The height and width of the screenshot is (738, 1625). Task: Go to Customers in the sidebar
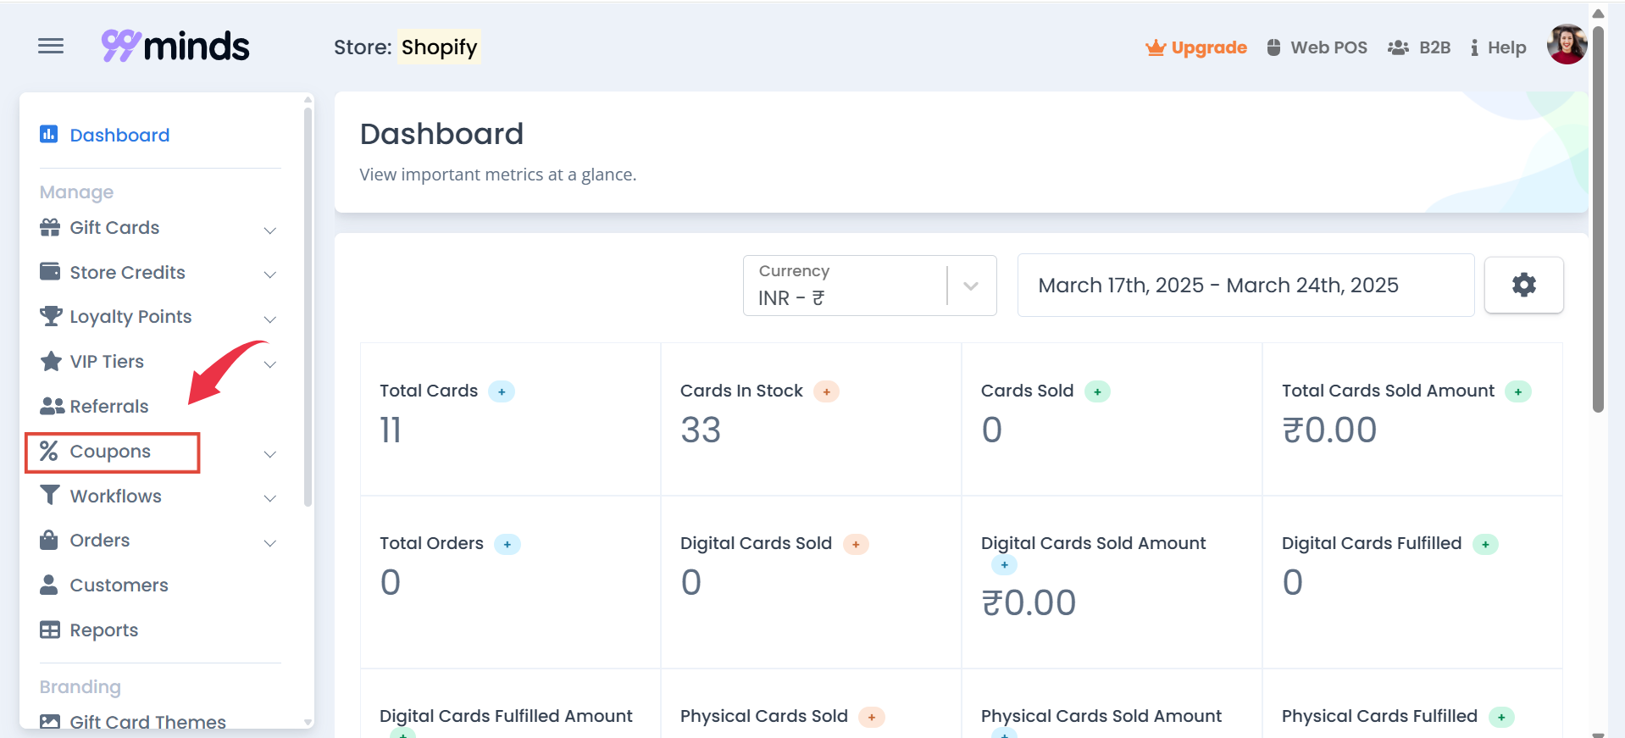pyautogui.click(x=119, y=585)
